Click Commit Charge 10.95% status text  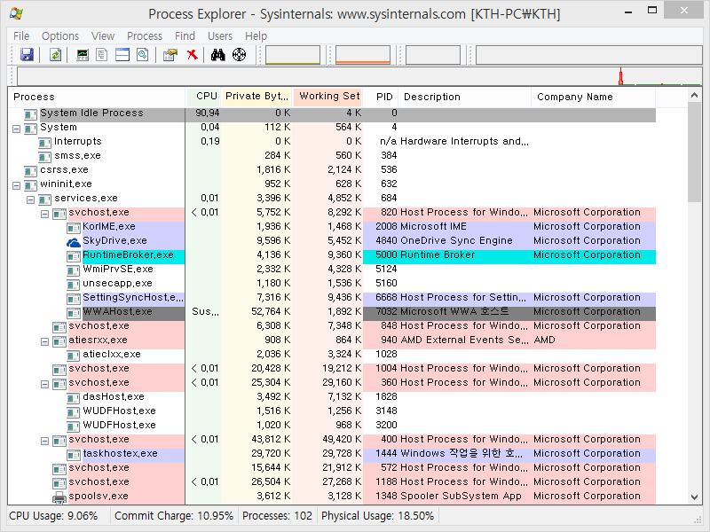click(174, 516)
